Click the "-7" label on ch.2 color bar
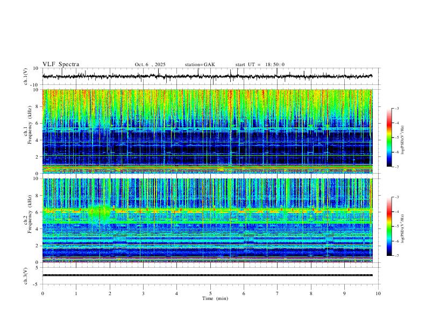Image resolution: width=426 pixels, height=329 pixels. coord(397,256)
